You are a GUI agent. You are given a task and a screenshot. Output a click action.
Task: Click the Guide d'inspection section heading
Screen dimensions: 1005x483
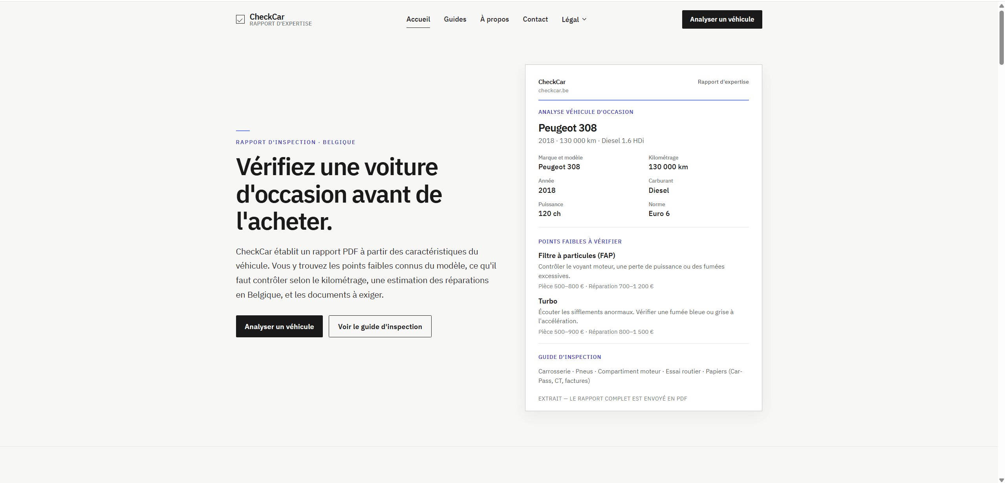569,357
